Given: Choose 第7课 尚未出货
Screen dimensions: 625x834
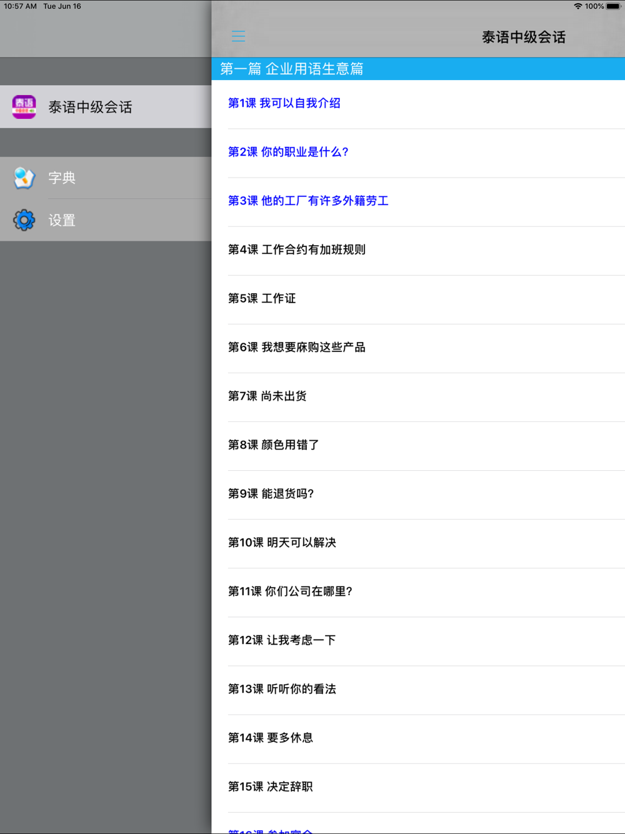Looking at the screenshot, I should [x=418, y=397].
